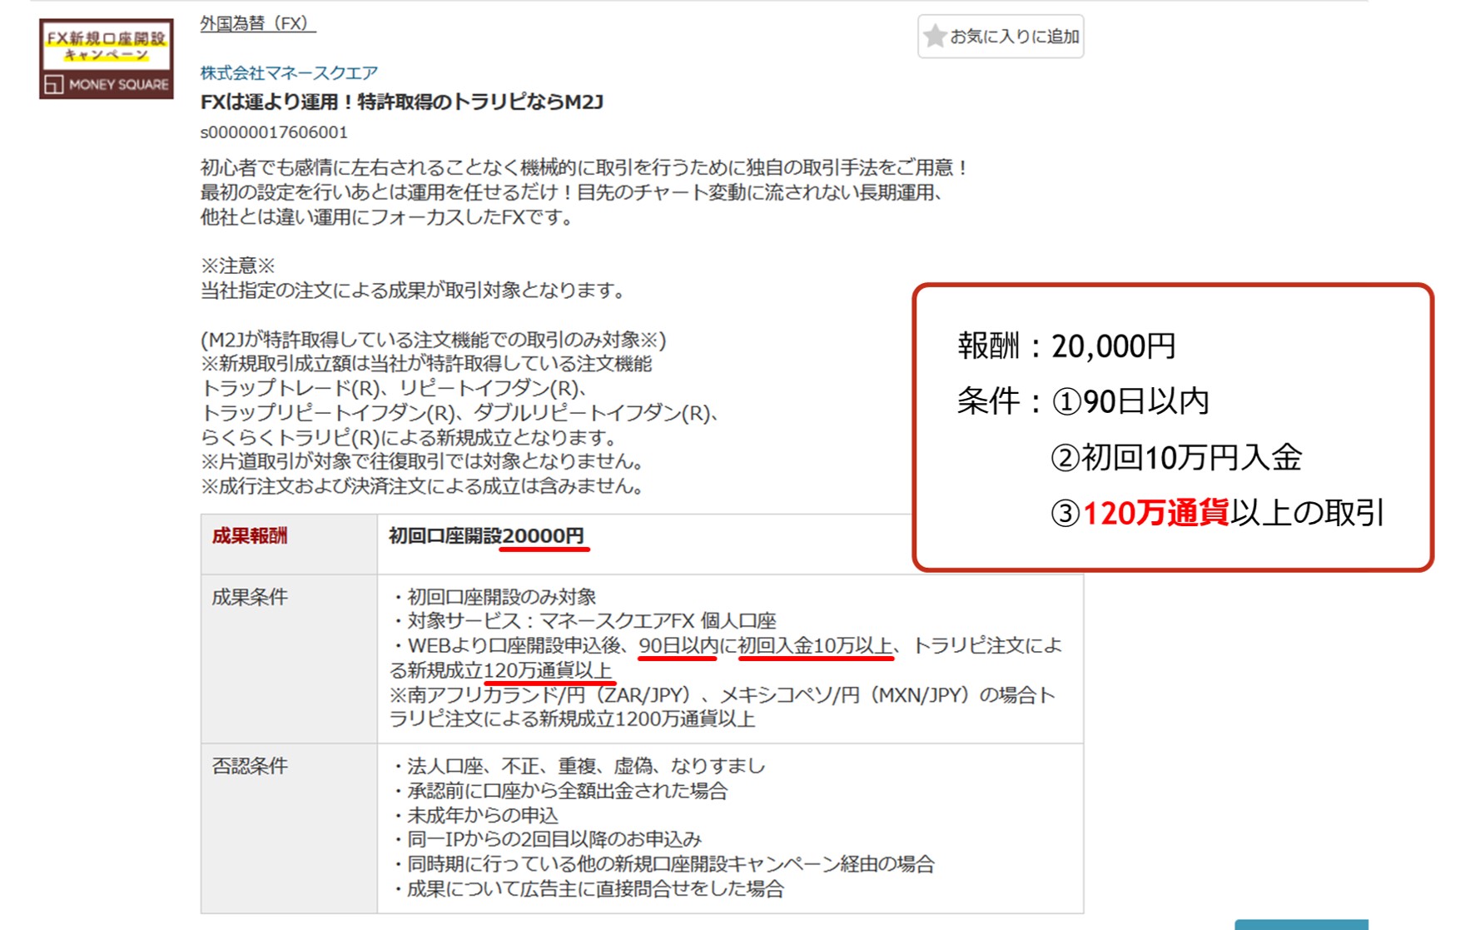
Task: Click the line 法人口座、不正、重複、虚偽、なりすまし
Action: 586,765
